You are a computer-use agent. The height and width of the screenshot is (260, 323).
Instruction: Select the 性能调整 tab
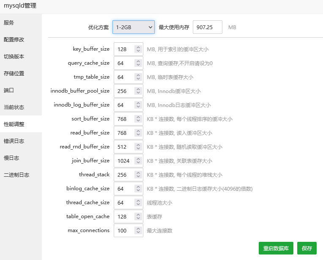[21, 124]
